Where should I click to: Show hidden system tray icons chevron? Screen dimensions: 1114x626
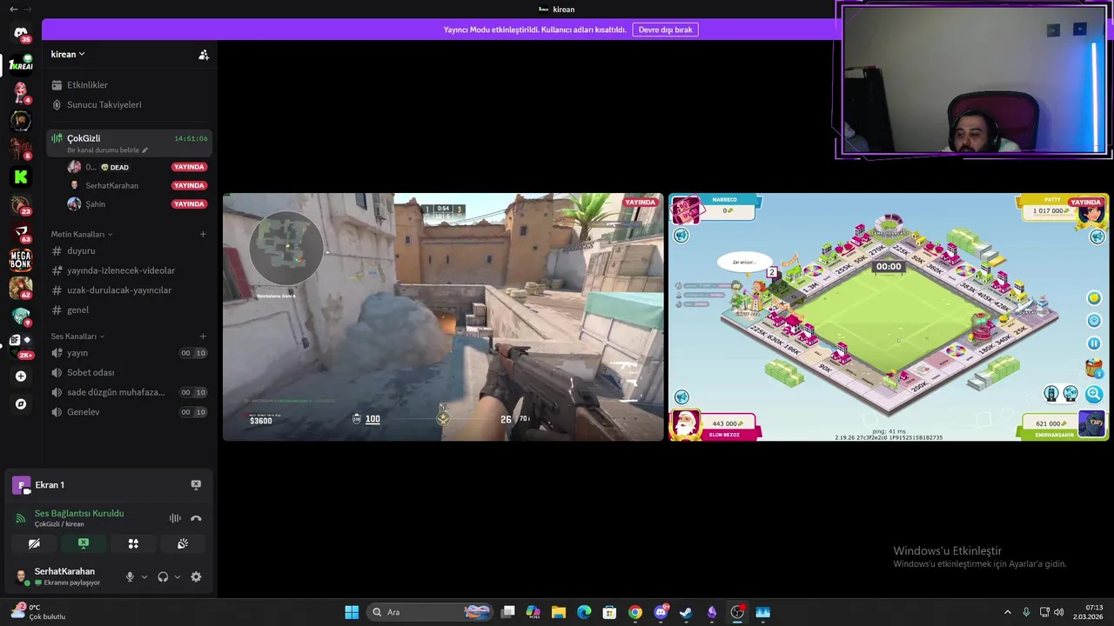click(x=1008, y=612)
